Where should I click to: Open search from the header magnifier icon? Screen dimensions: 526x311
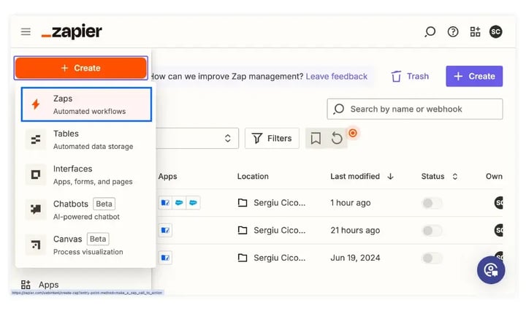(430, 32)
